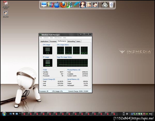Click the blue feather quill dock icon

(x=76, y=4)
